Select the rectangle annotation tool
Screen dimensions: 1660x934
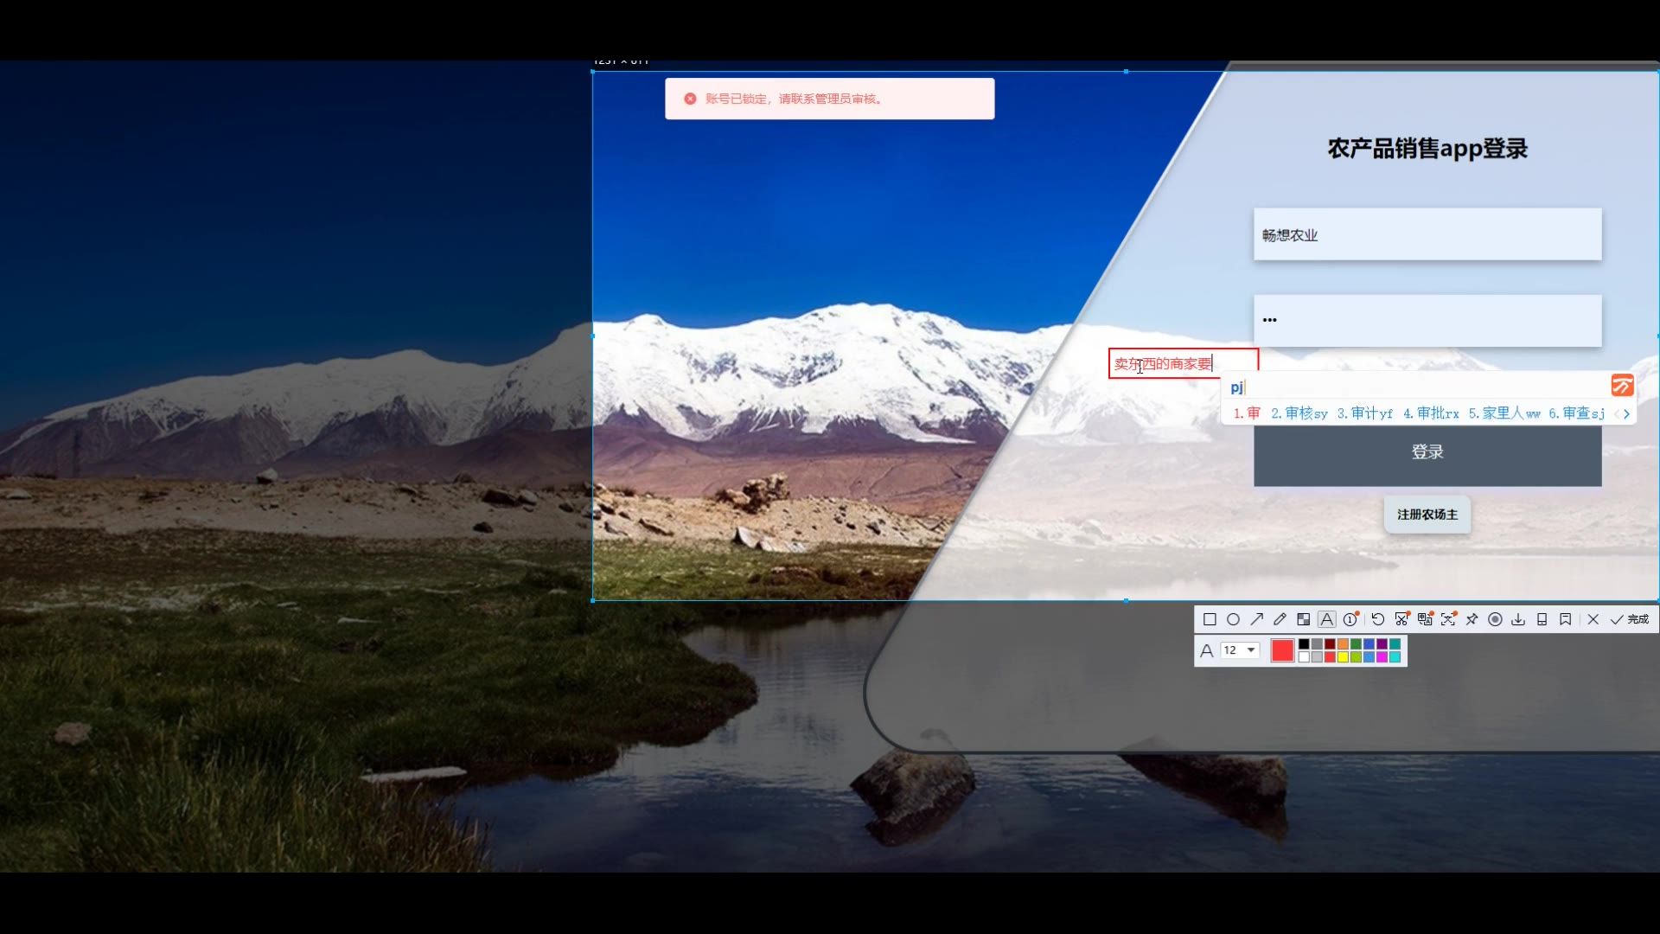click(1210, 619)
